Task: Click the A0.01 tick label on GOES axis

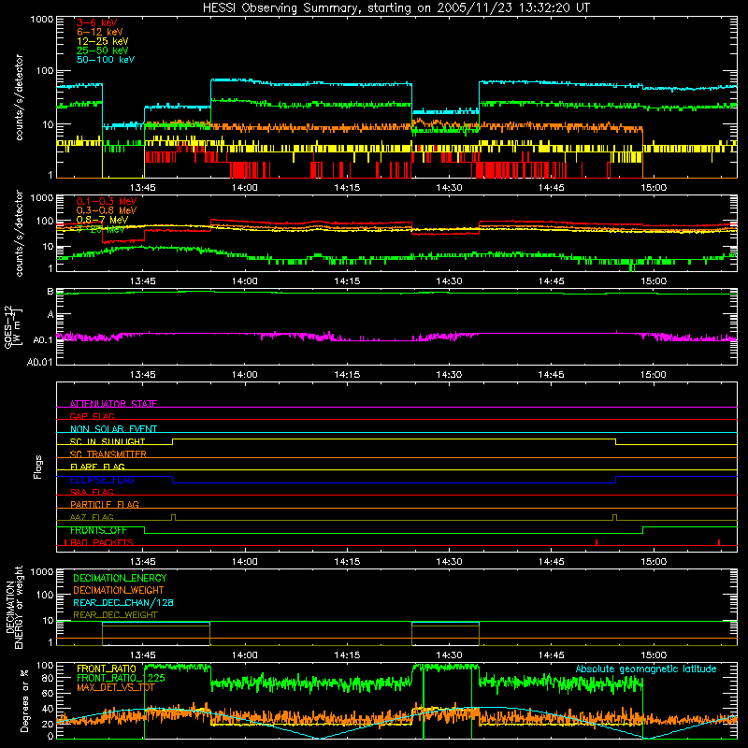Action: [x=40, y=362]
